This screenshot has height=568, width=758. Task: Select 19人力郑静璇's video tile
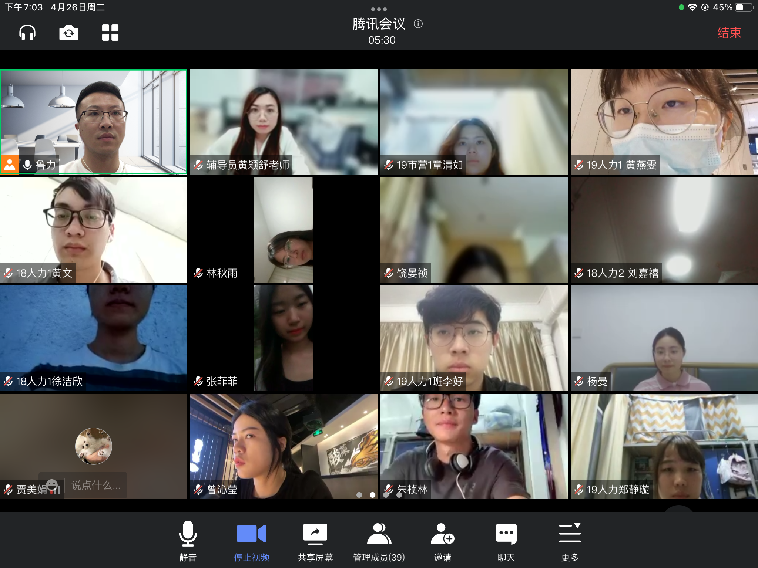(x=664, y=446)
